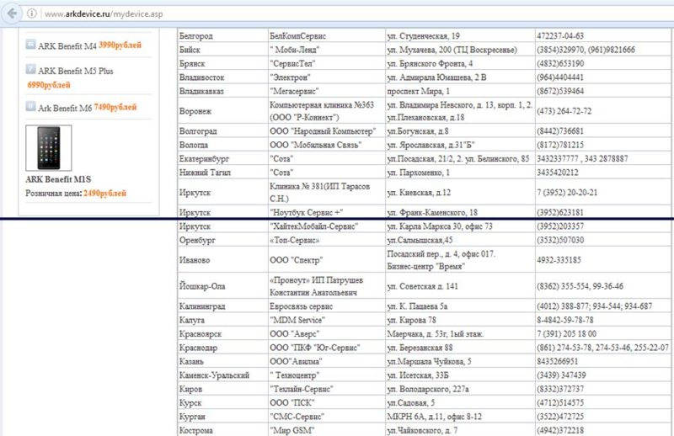This screenshot has height=436, width=674.
Task: Select the Красноярск city cell
Action: (x=222, y=333)
